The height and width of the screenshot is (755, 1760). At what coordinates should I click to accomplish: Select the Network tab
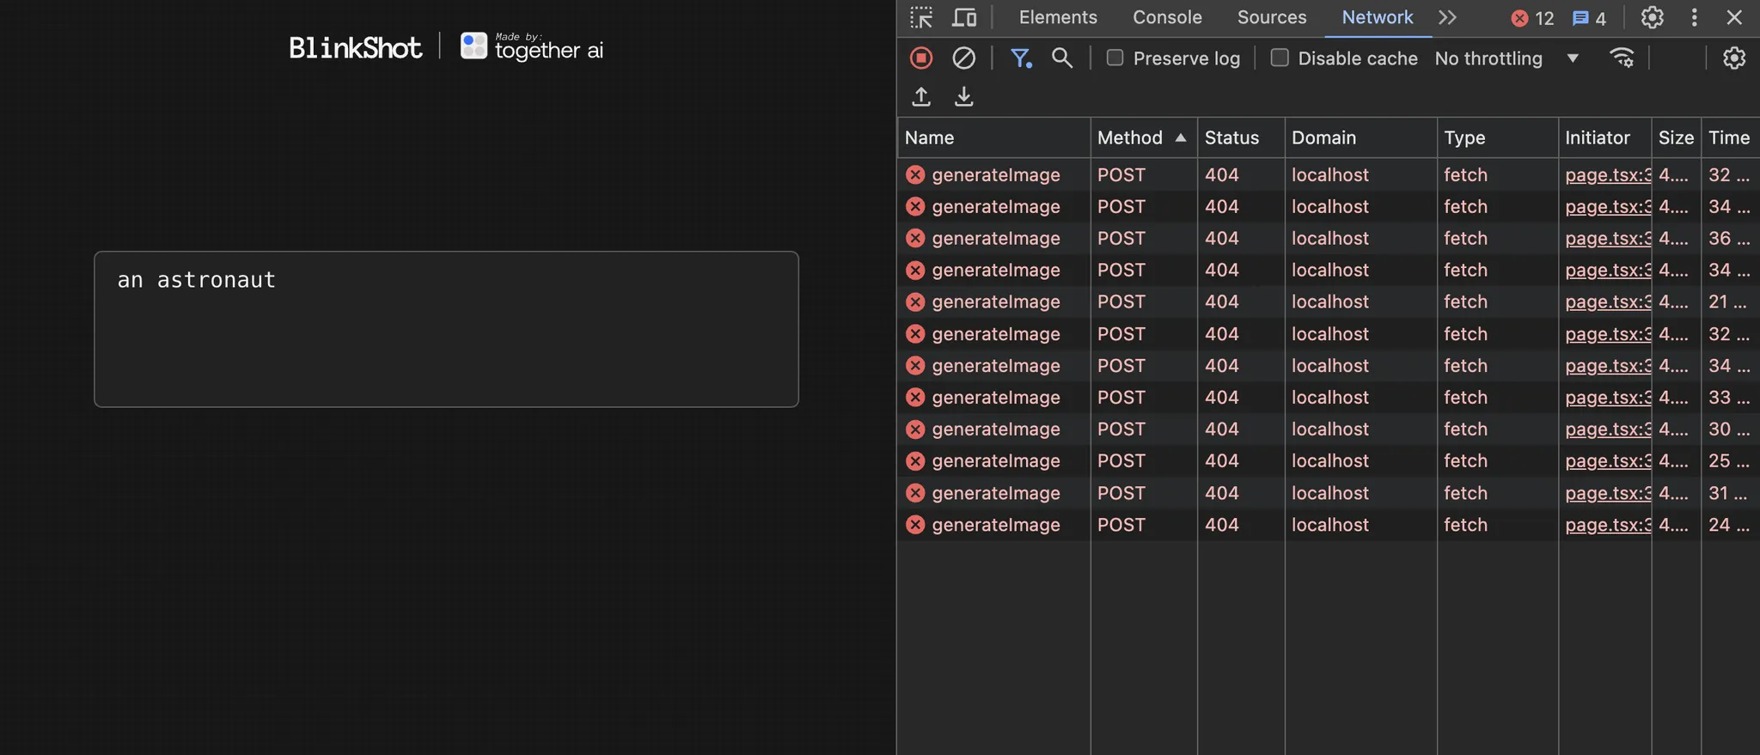tap(1378, 18)
